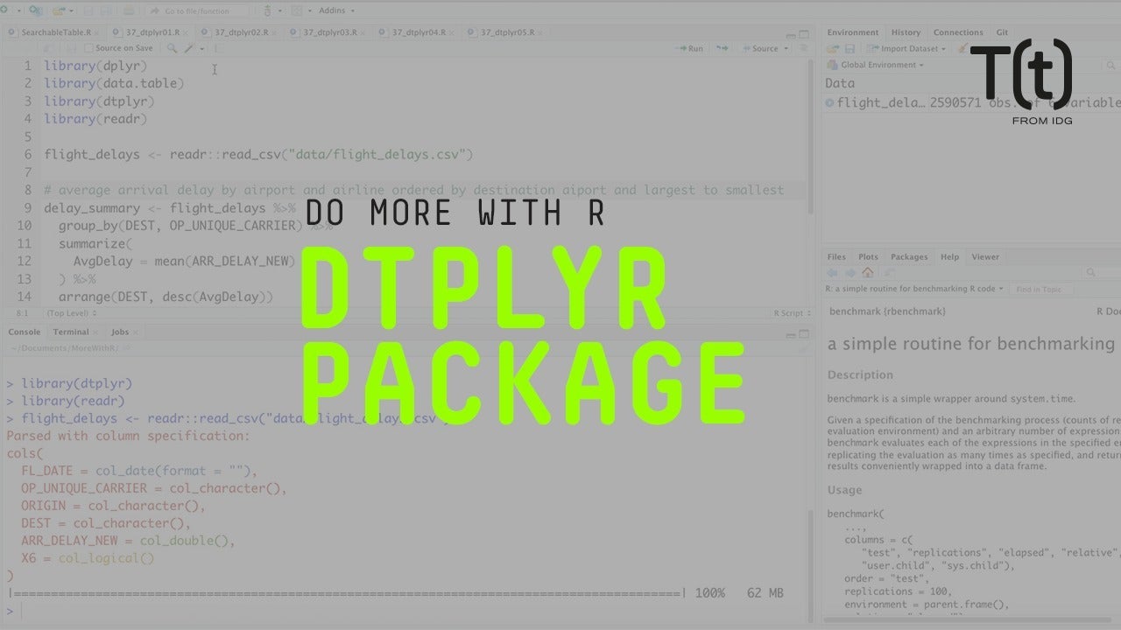Click the Help home icon
Viewport: 1121px width, 630px height.
868,273
